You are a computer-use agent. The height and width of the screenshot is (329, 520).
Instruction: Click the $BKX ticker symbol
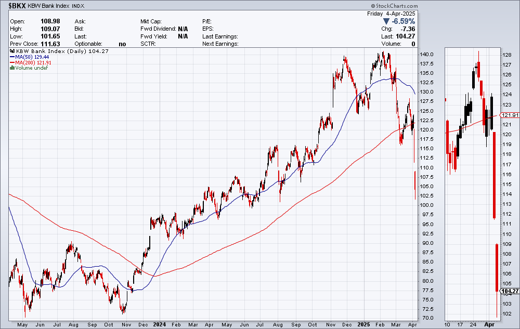pyautogui.click(x=17, y=6)
